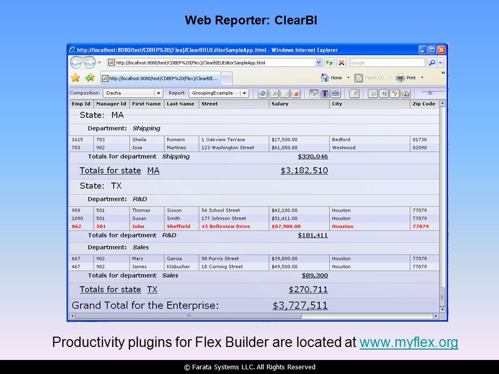Click the blue-red columns layout icon

(x=324, y=93)
